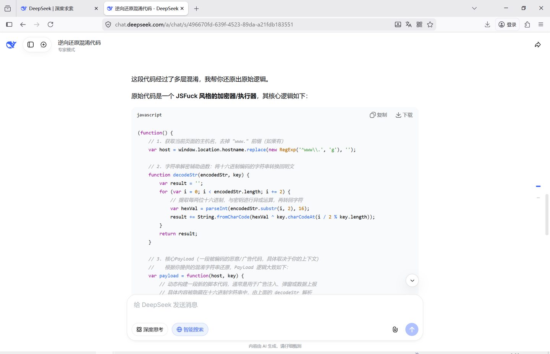The image size is (550, 354).
Task: Open the browser hamburger menu
Action: (x=541, y=24)
